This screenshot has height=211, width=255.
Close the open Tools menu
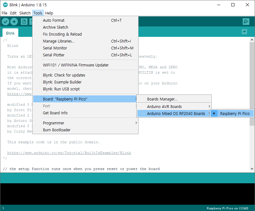tap(38, 13)
